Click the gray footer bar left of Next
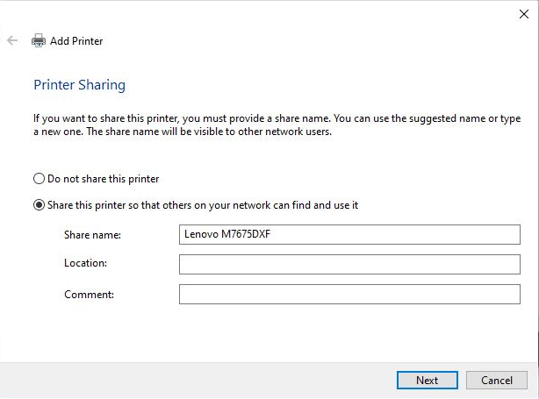Screen dimensions: 539x399 point(198,380)
